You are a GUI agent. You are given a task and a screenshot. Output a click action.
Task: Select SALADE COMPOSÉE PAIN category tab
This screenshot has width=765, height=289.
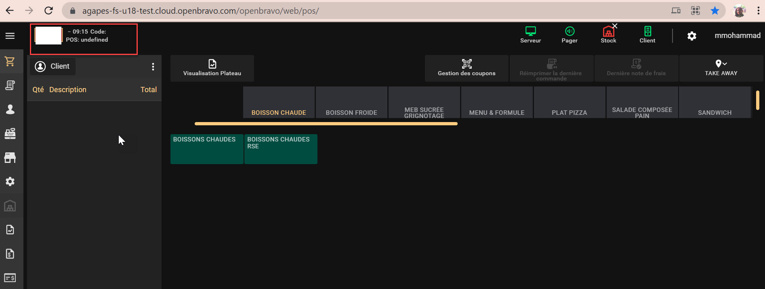642,102
